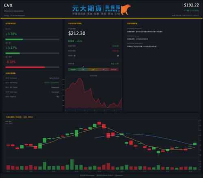The image size is (203, 178).
Task: Click the Buy (1.8) consensus rating
Action: 115,64
